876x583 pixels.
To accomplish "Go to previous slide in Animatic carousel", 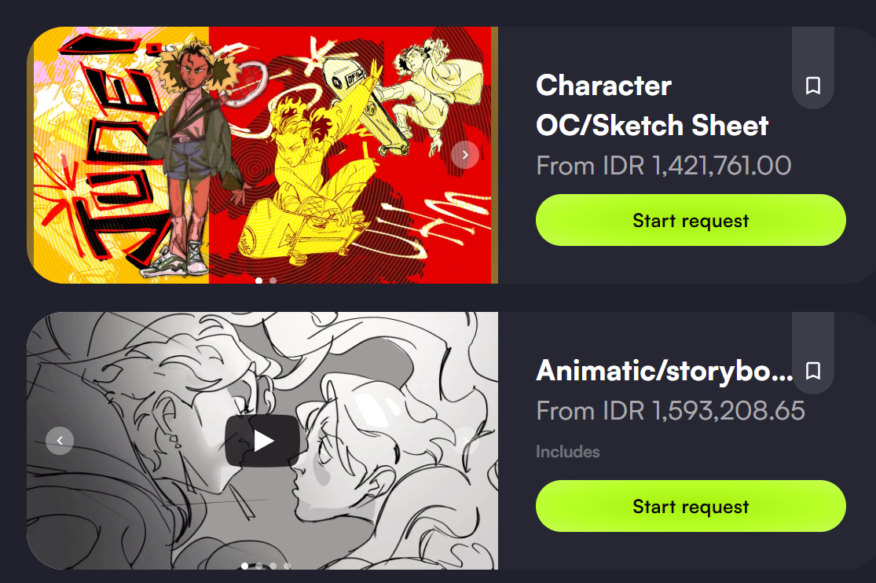I will click(60, 441).
